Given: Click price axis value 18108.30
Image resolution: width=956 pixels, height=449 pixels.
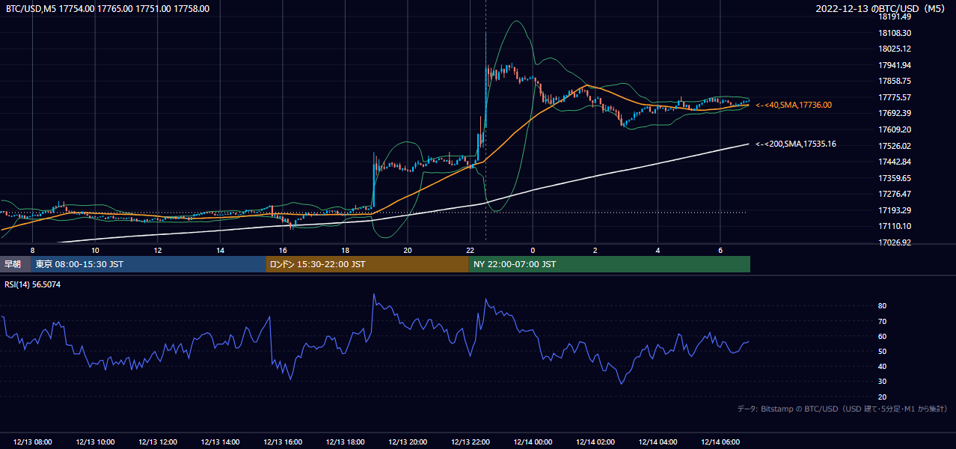Looking at the screenshot, I should [x=895, y=33].
